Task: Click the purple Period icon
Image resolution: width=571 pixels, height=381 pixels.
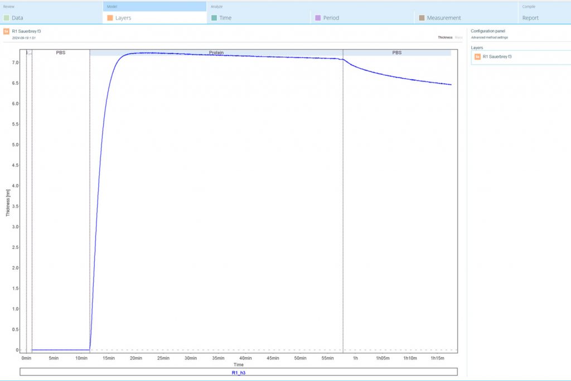Action: point(317,18)
